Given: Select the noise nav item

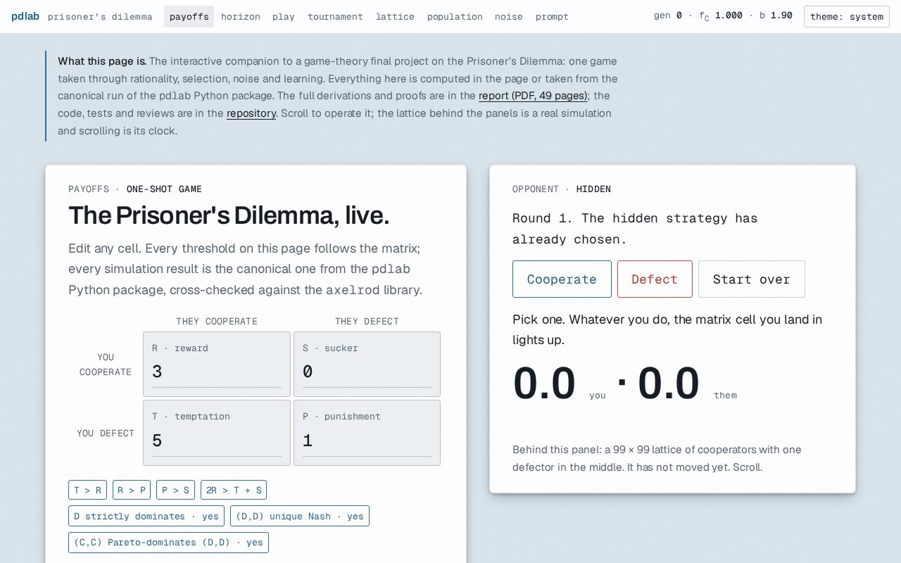Looking at the screenshot, I should pyautogui.click(x=509, y=16).
